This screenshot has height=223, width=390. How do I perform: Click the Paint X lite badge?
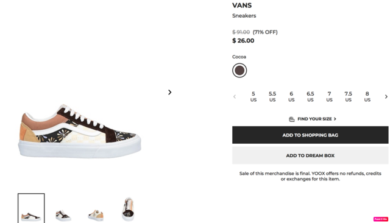(380, 219)
